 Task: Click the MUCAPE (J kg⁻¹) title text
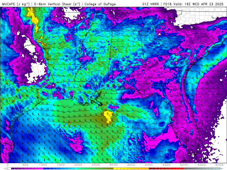[x=16, y=4]
